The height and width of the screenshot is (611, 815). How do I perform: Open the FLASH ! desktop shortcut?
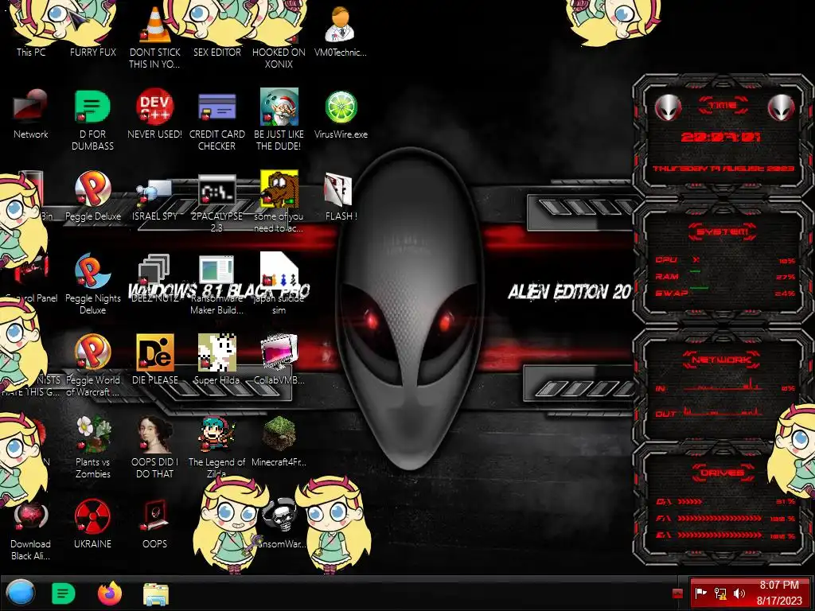coord(339,189)
